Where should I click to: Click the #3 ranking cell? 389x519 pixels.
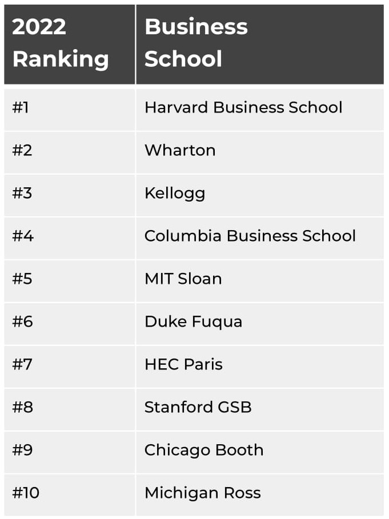point(22,193)
